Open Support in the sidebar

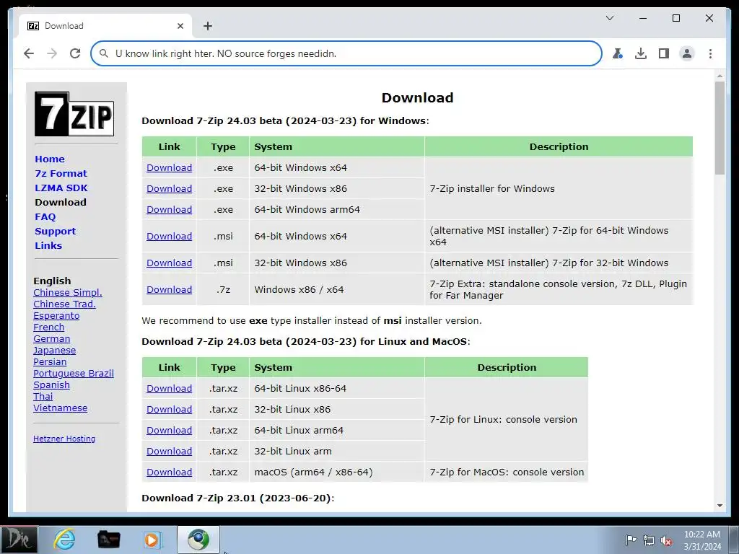pos(55,232)
